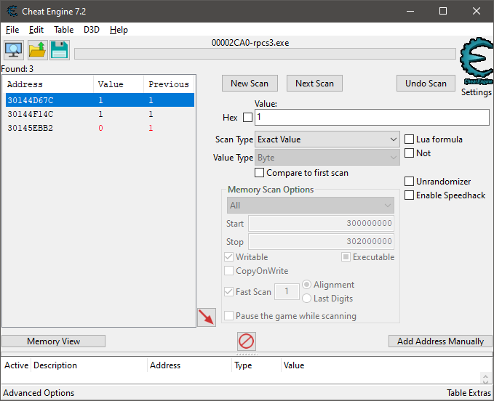Screen dimensions: 494x401
Task: Click the Cheat Engine logo settings icon
Action: (477, 61)
